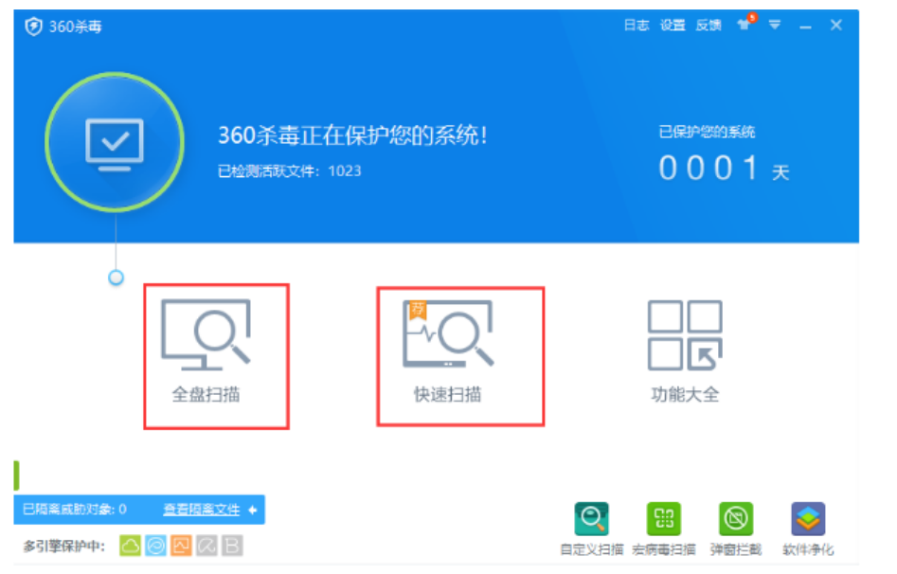Toggle the green cloud engine icon
This screenshot has width=897, height=574.
(130, 546)
